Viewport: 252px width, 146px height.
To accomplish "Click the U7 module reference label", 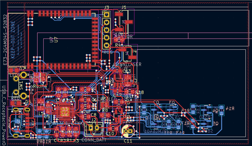I will click(x=54, y=39).
